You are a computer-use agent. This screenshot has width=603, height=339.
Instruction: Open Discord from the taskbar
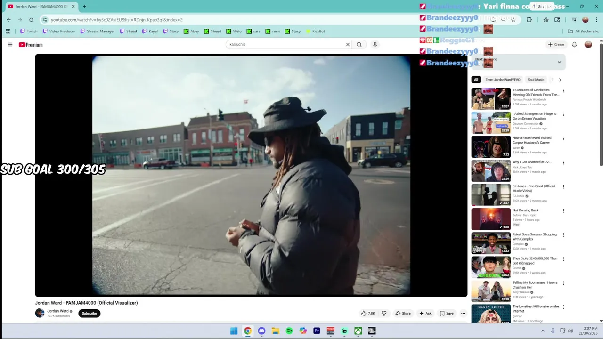261,331
